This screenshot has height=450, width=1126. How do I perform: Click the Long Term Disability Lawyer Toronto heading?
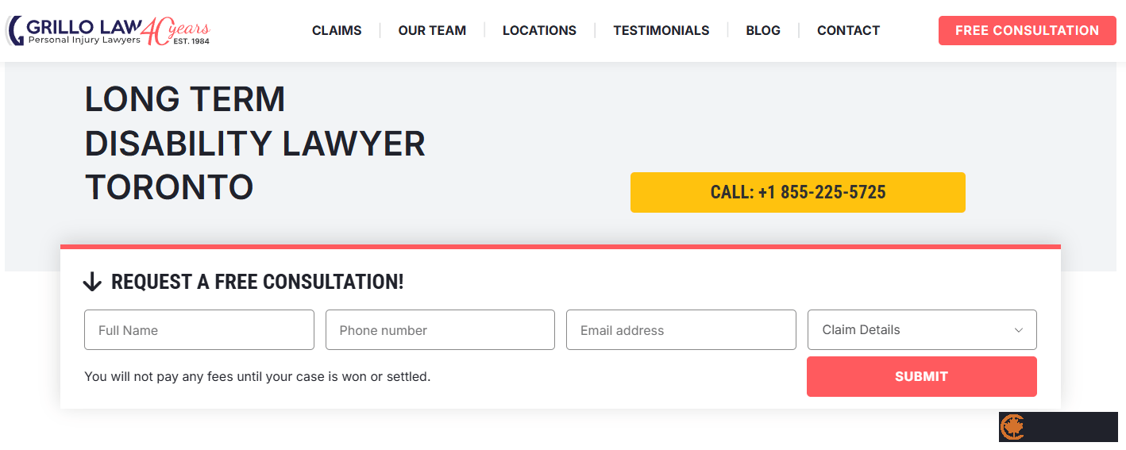[x=254, y=144]
